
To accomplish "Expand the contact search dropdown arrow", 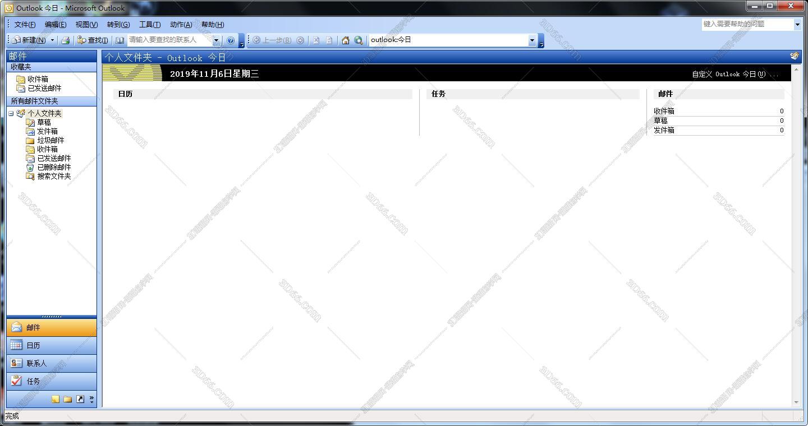I will tap(216, 40).
